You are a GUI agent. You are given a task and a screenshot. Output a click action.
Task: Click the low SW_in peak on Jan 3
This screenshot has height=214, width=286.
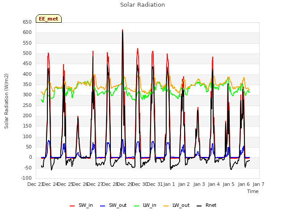coord(198,108)
